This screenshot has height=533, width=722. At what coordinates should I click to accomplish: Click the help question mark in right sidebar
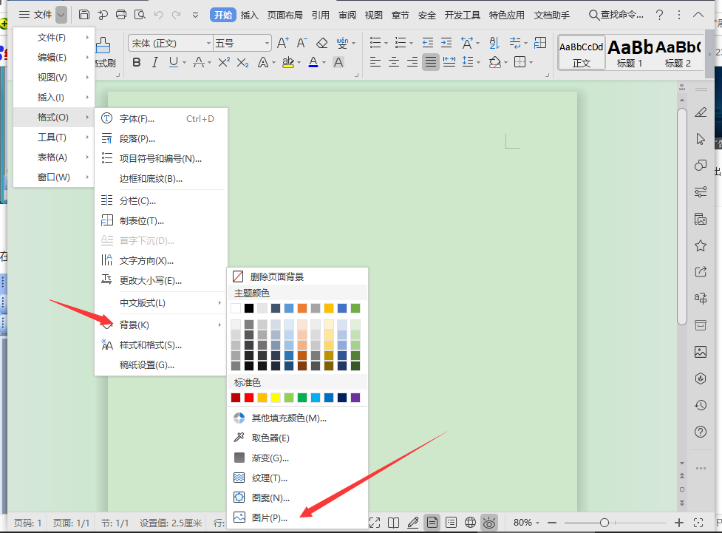pyautogui.click(x=701, y=432)
